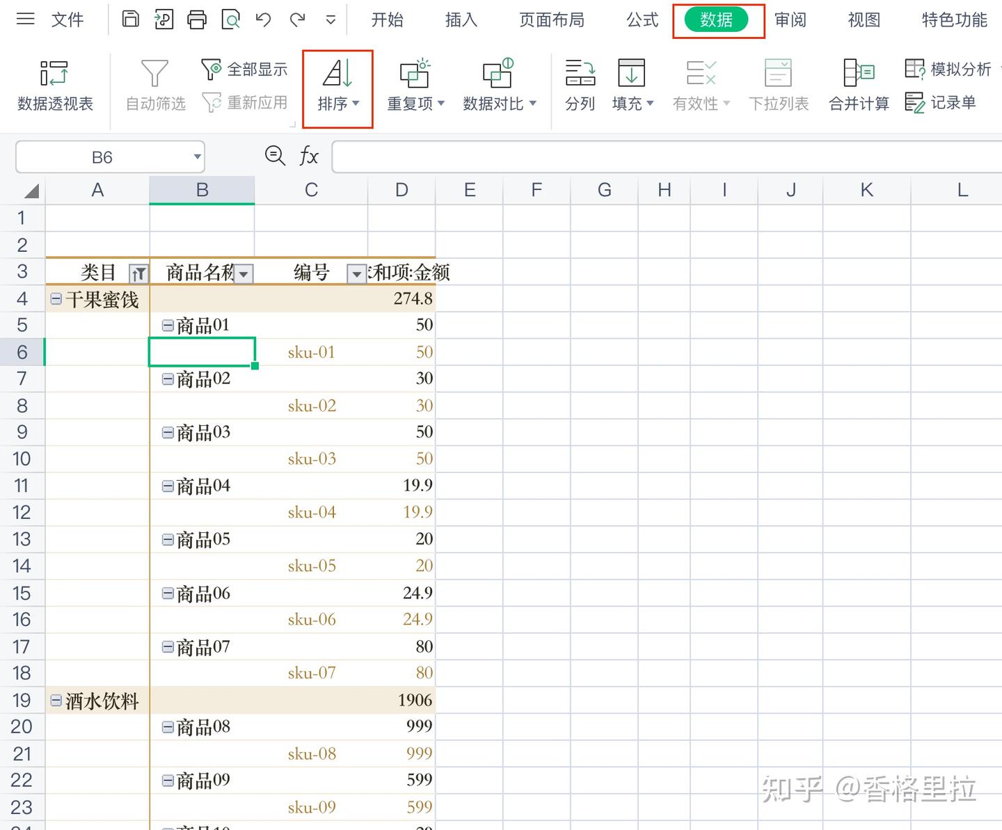
Task: Click the Print icon
Action: tap(197, 19)
